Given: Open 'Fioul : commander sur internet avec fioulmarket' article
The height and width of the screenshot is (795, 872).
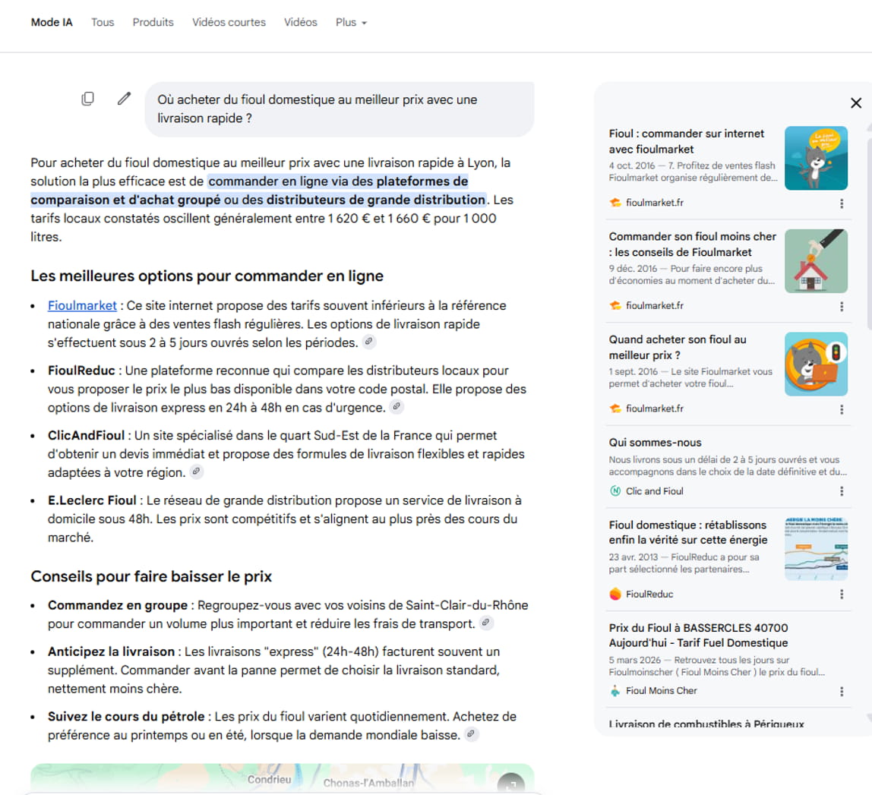Looking at the screenshot, I should click(x=686, y=141).
